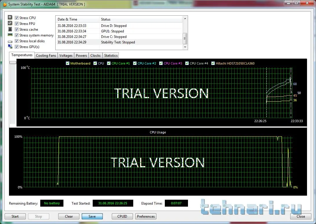Click the 22:26:25 time label under temperature graph

click(260, 121)
